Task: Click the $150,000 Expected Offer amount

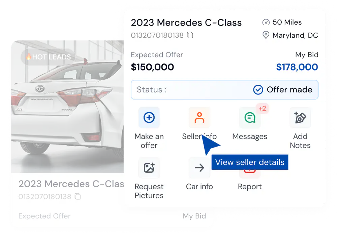Action: pos(152,67)
